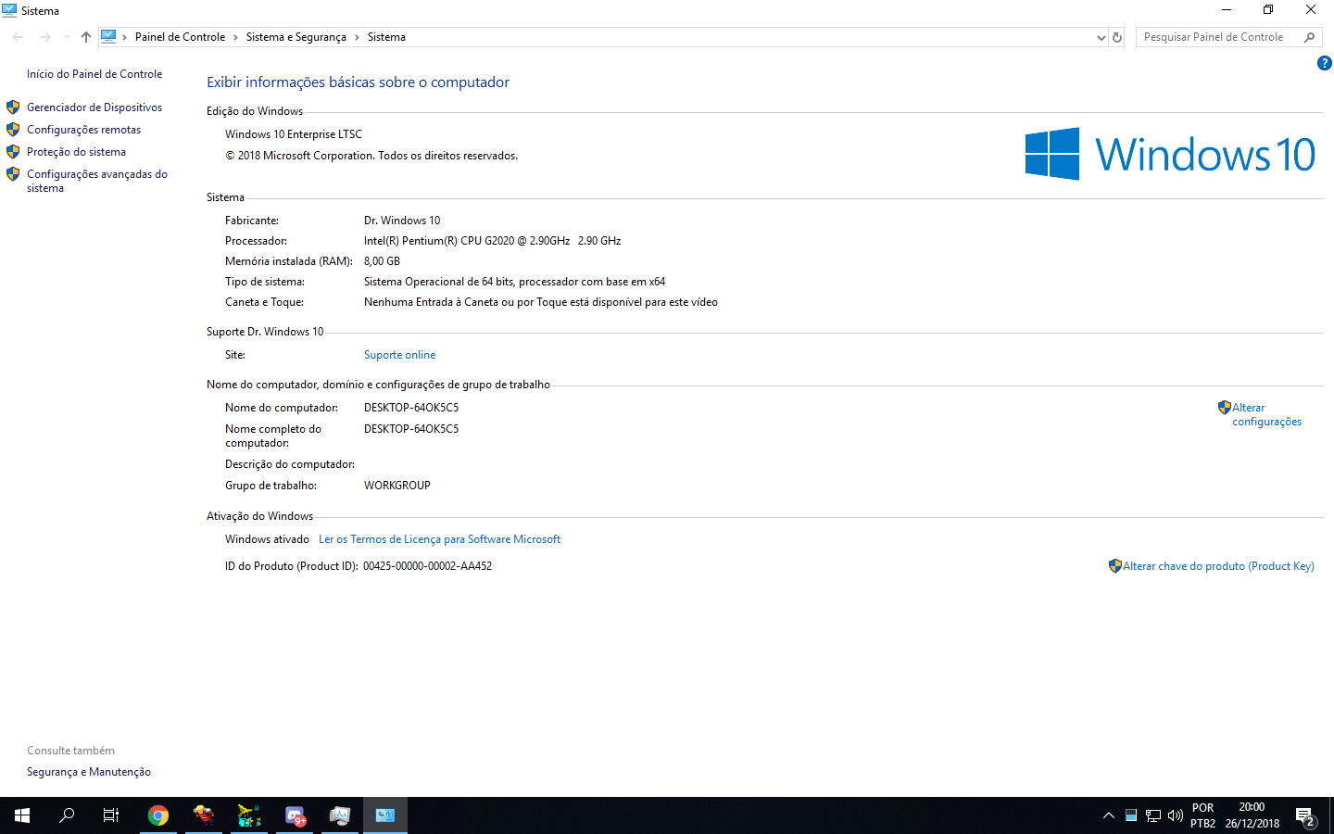Click the search magnifier in Control Panel
This screenshot has width=1334, height=834.
(1309, 37)
